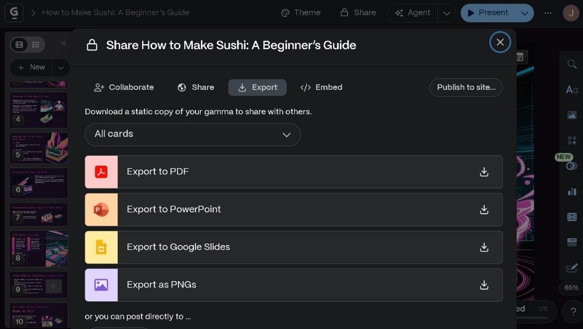Open the dropdown next to the New button
Viewport: 583px width, 329px height.
pyautogui.click(x=60, y=67)
